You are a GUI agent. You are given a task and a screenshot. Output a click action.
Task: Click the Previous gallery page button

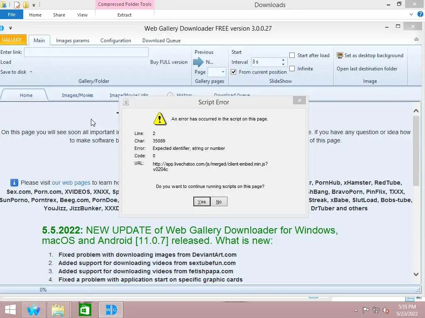pyautogui.click(x=204, y=52)
